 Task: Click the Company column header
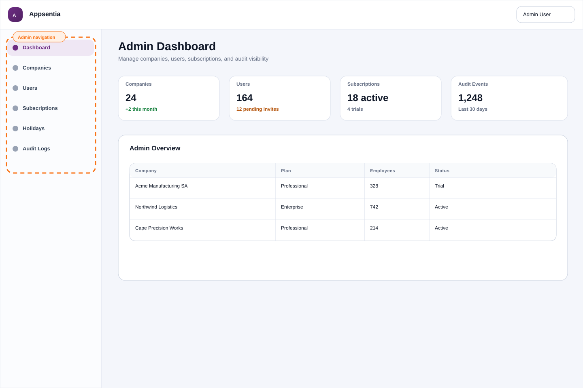click(202, 171)
